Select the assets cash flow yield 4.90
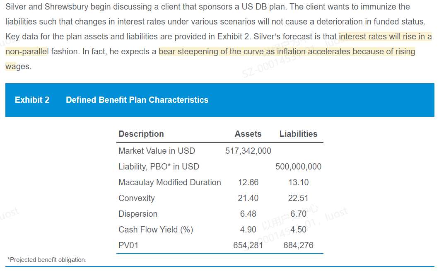This screenshot has width=439, height=271. [248, 230]
